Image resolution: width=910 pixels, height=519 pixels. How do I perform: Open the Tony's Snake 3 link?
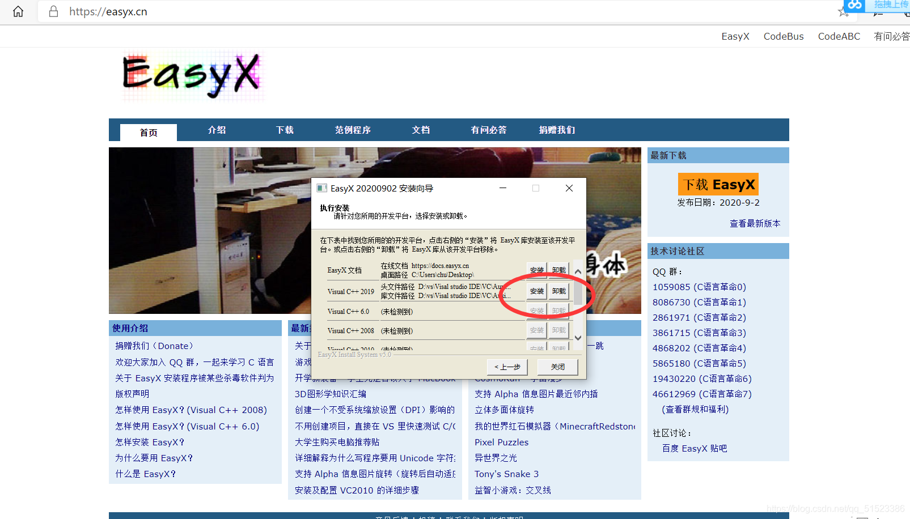pos(506,474)
